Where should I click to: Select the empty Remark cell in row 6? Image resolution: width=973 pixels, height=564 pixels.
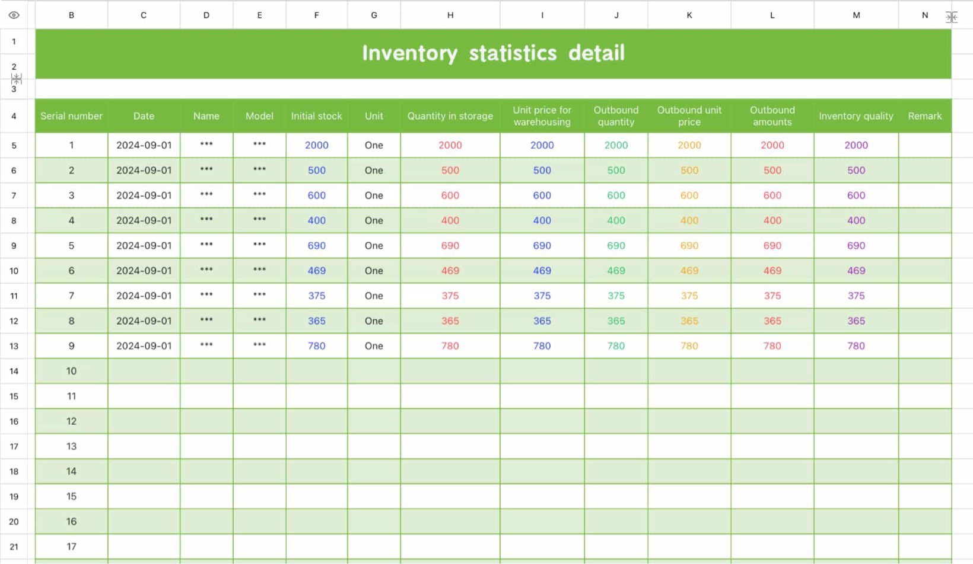tap(925, 170)
